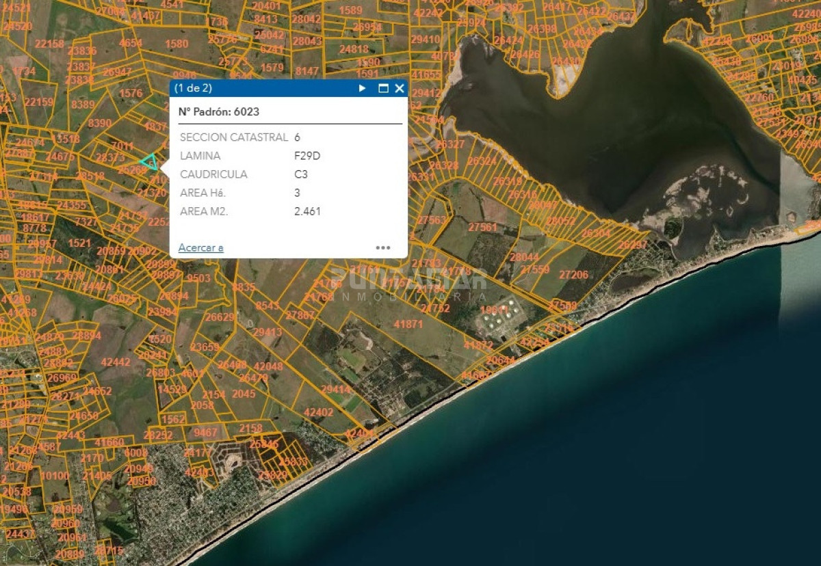Select parcel labeled 29414
The image size is (821, 566).
pyautogui.click(x=336, y=389)
